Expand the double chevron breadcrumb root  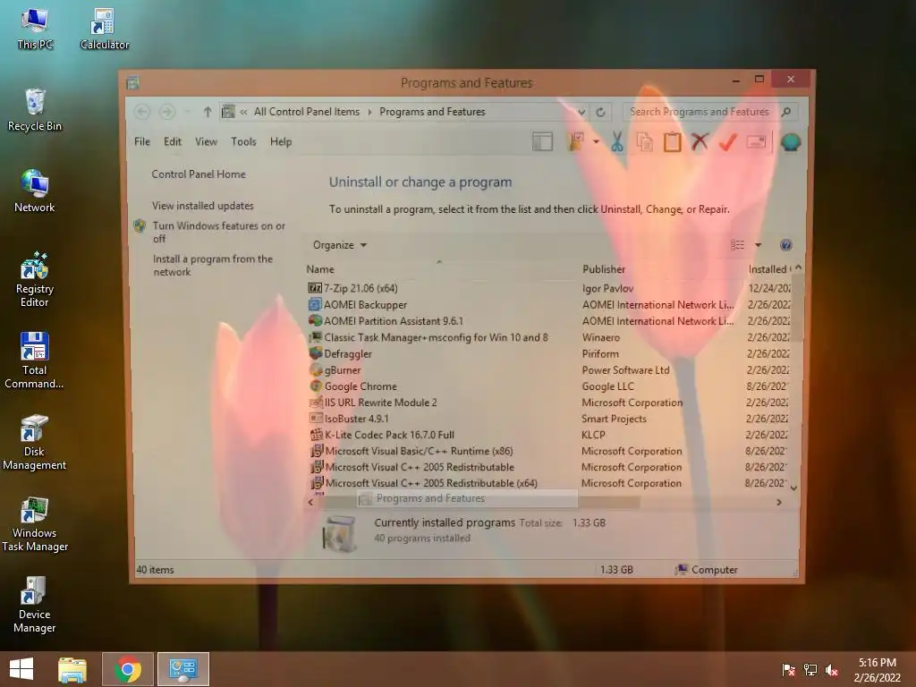[x=243, y=112]
